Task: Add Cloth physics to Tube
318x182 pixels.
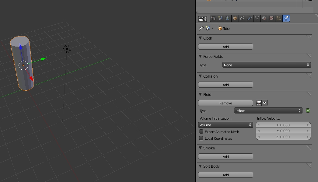Action: click(225, 47)
